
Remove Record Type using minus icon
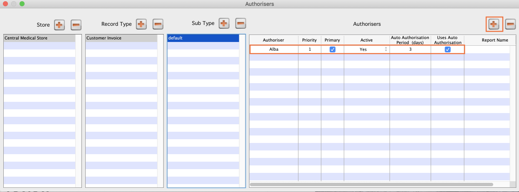pyautogui.click(x=158, y=24)
